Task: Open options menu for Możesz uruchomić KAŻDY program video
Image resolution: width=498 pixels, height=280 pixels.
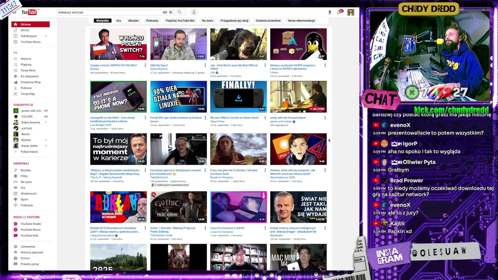Action: click(325, 65)
